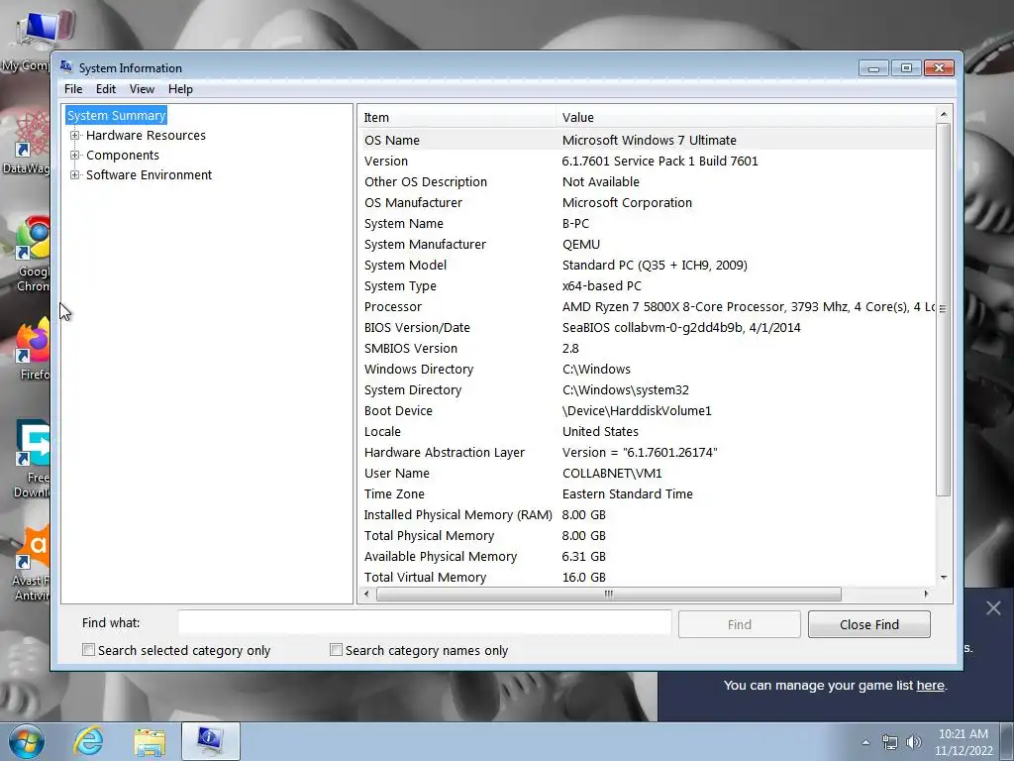
Task: Click into the Find what field
Action: [425, 623]
